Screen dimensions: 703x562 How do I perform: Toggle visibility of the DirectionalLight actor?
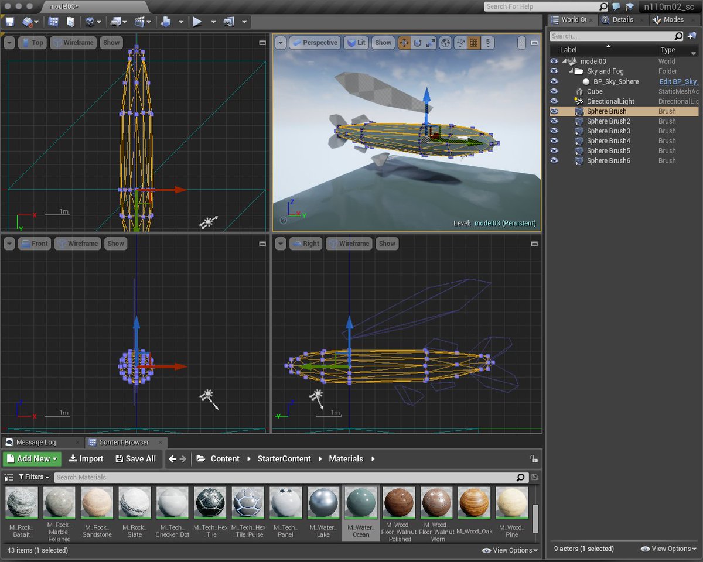(554, 101)
